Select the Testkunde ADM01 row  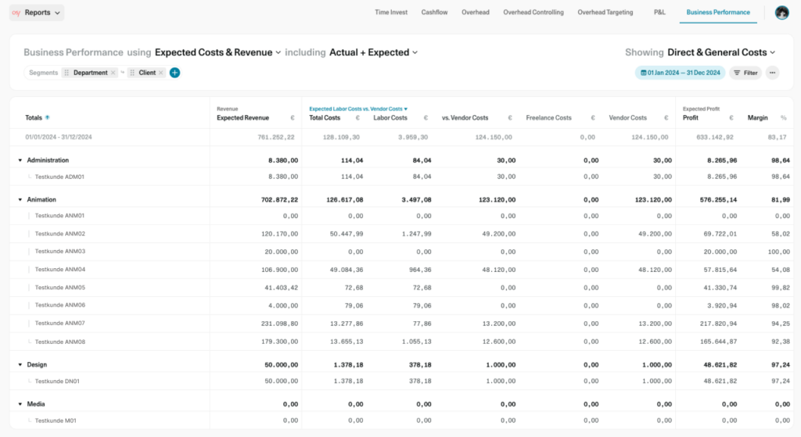(401, 177)
